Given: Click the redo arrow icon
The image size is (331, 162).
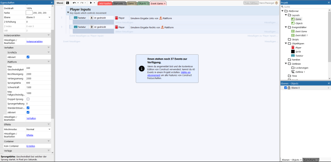Looking at the screenshot, I should point(82,3).
